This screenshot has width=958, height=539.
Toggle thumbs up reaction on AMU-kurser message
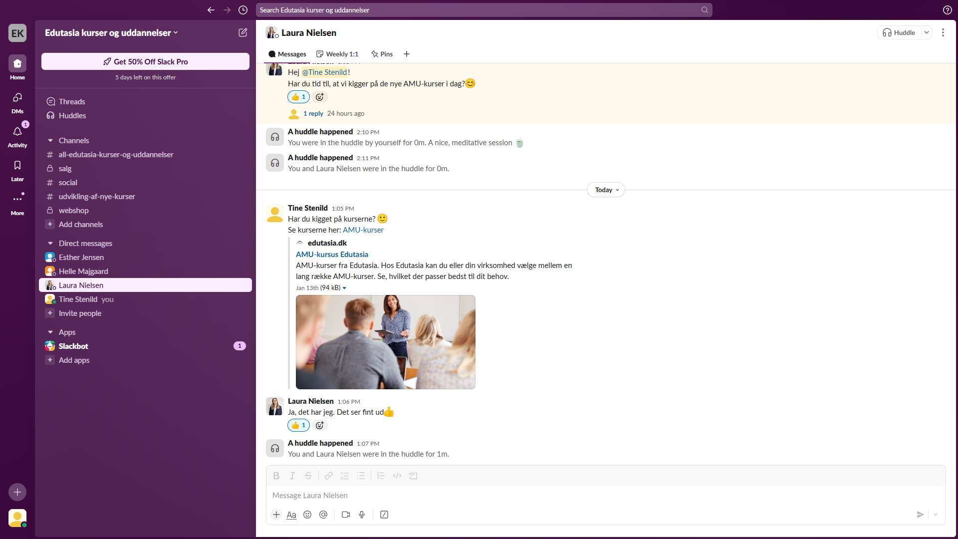[298, 97]
